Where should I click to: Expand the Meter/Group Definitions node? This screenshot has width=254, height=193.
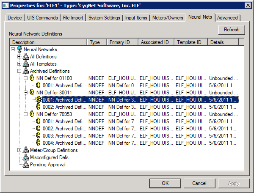(x=19, y=150)
